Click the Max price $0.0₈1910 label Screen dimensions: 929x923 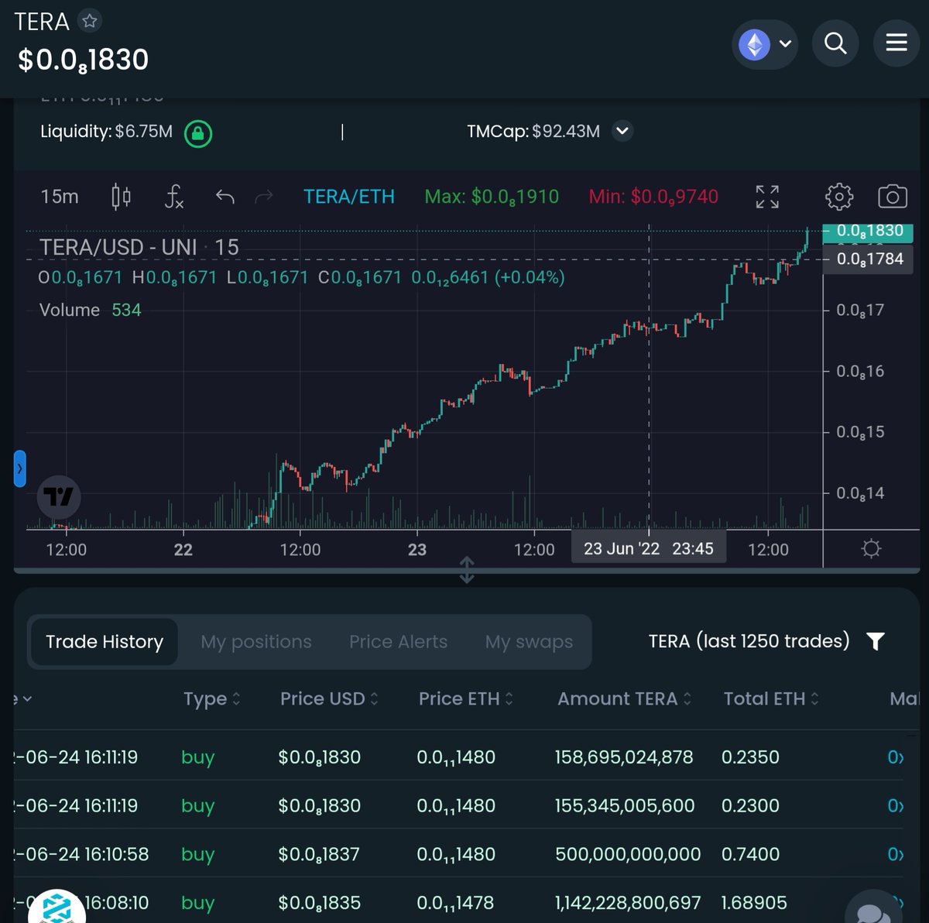pyautogui.click(x=492, y=197)
